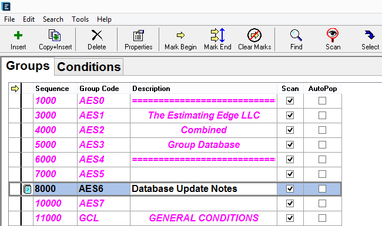Screen dimensions: 382x226
Task: Click description GENERAL CONDITIONS
Action: [204, 218]
